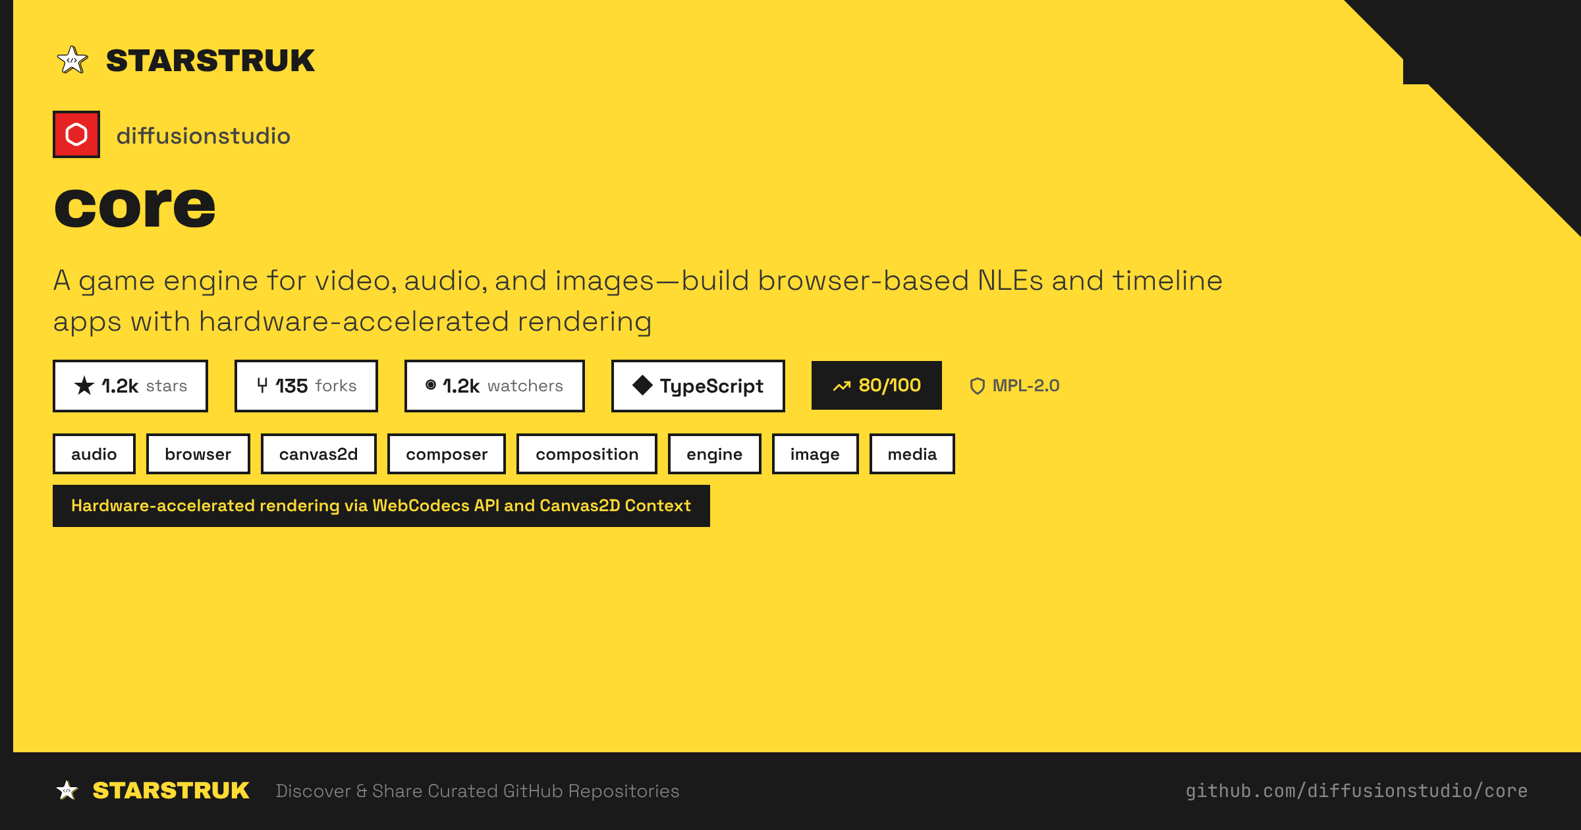Click the eye icon in watchers badge
The image size is (1581, 830).
pos(431,385)
